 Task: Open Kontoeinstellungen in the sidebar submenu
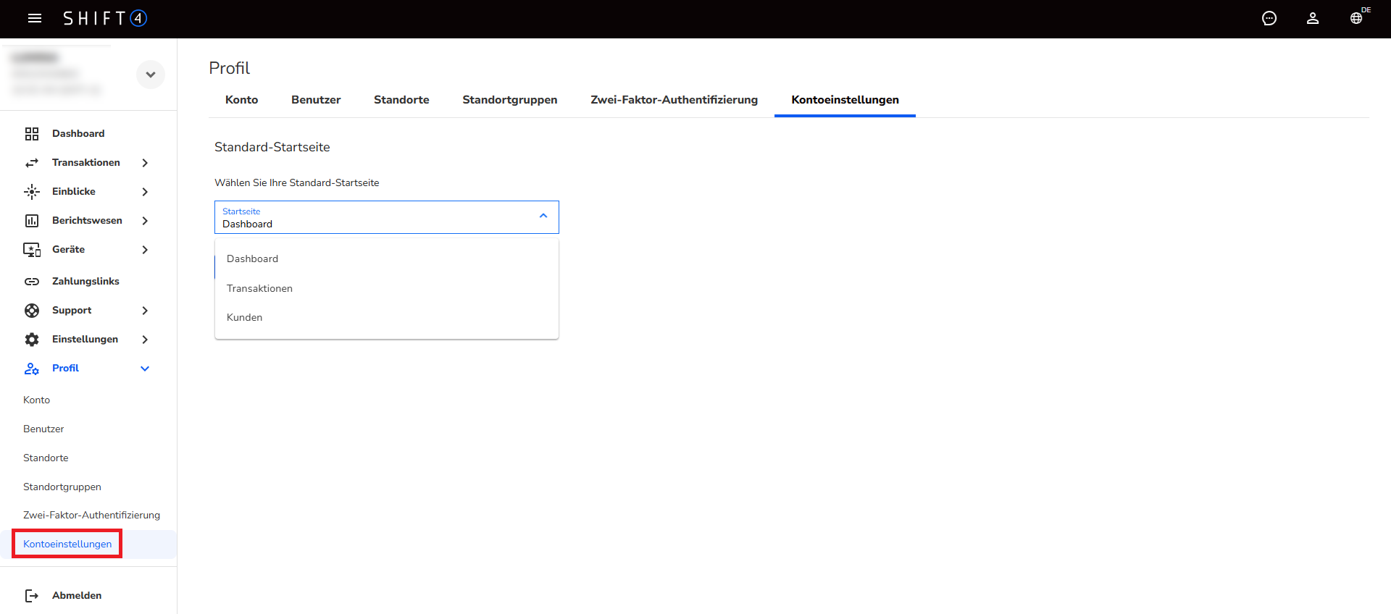[67, 544]
